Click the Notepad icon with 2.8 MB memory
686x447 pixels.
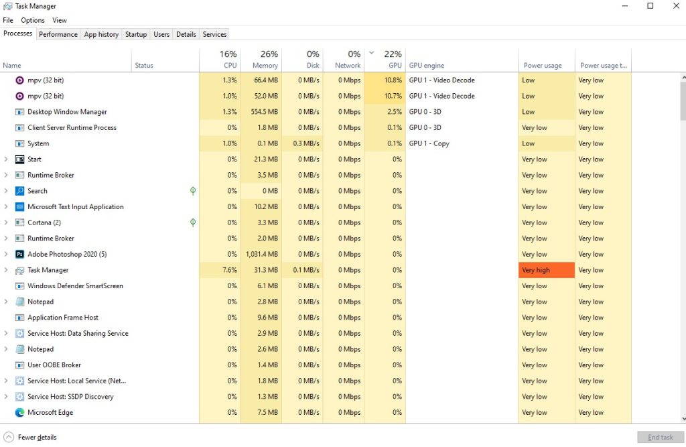pyautogui.click(x=19, y=302)
